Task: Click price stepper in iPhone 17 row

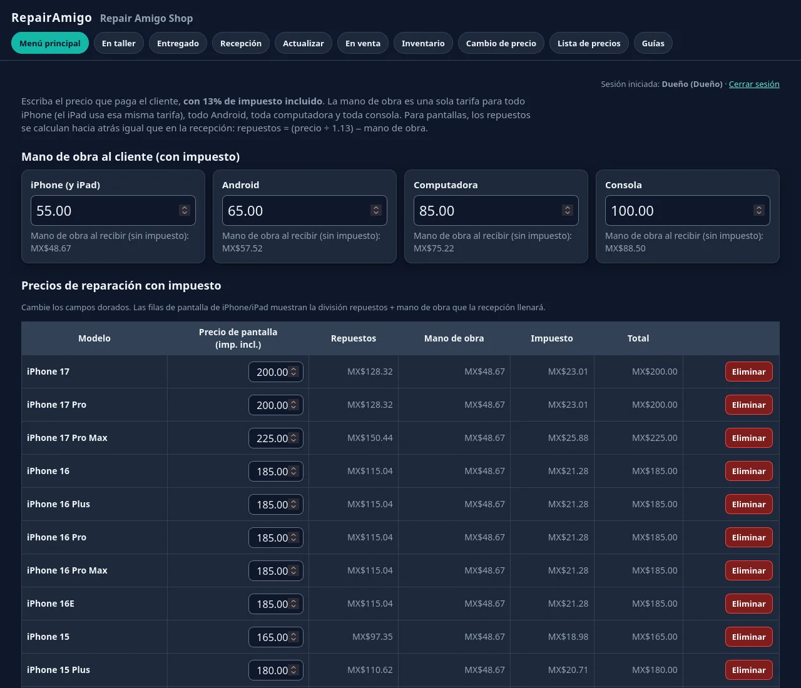Action: tap(293, 372)
